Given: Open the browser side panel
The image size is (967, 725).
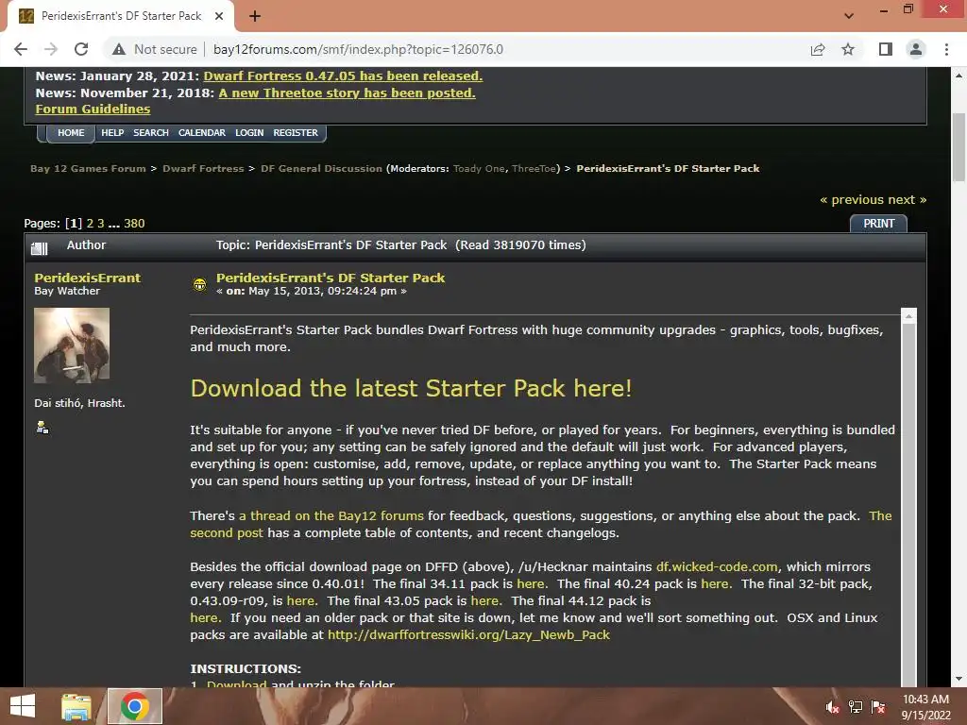Looking at the screenshot, I should (886, 49).
